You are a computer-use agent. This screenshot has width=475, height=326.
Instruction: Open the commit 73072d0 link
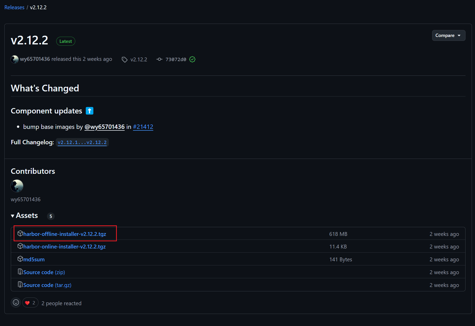176,59
